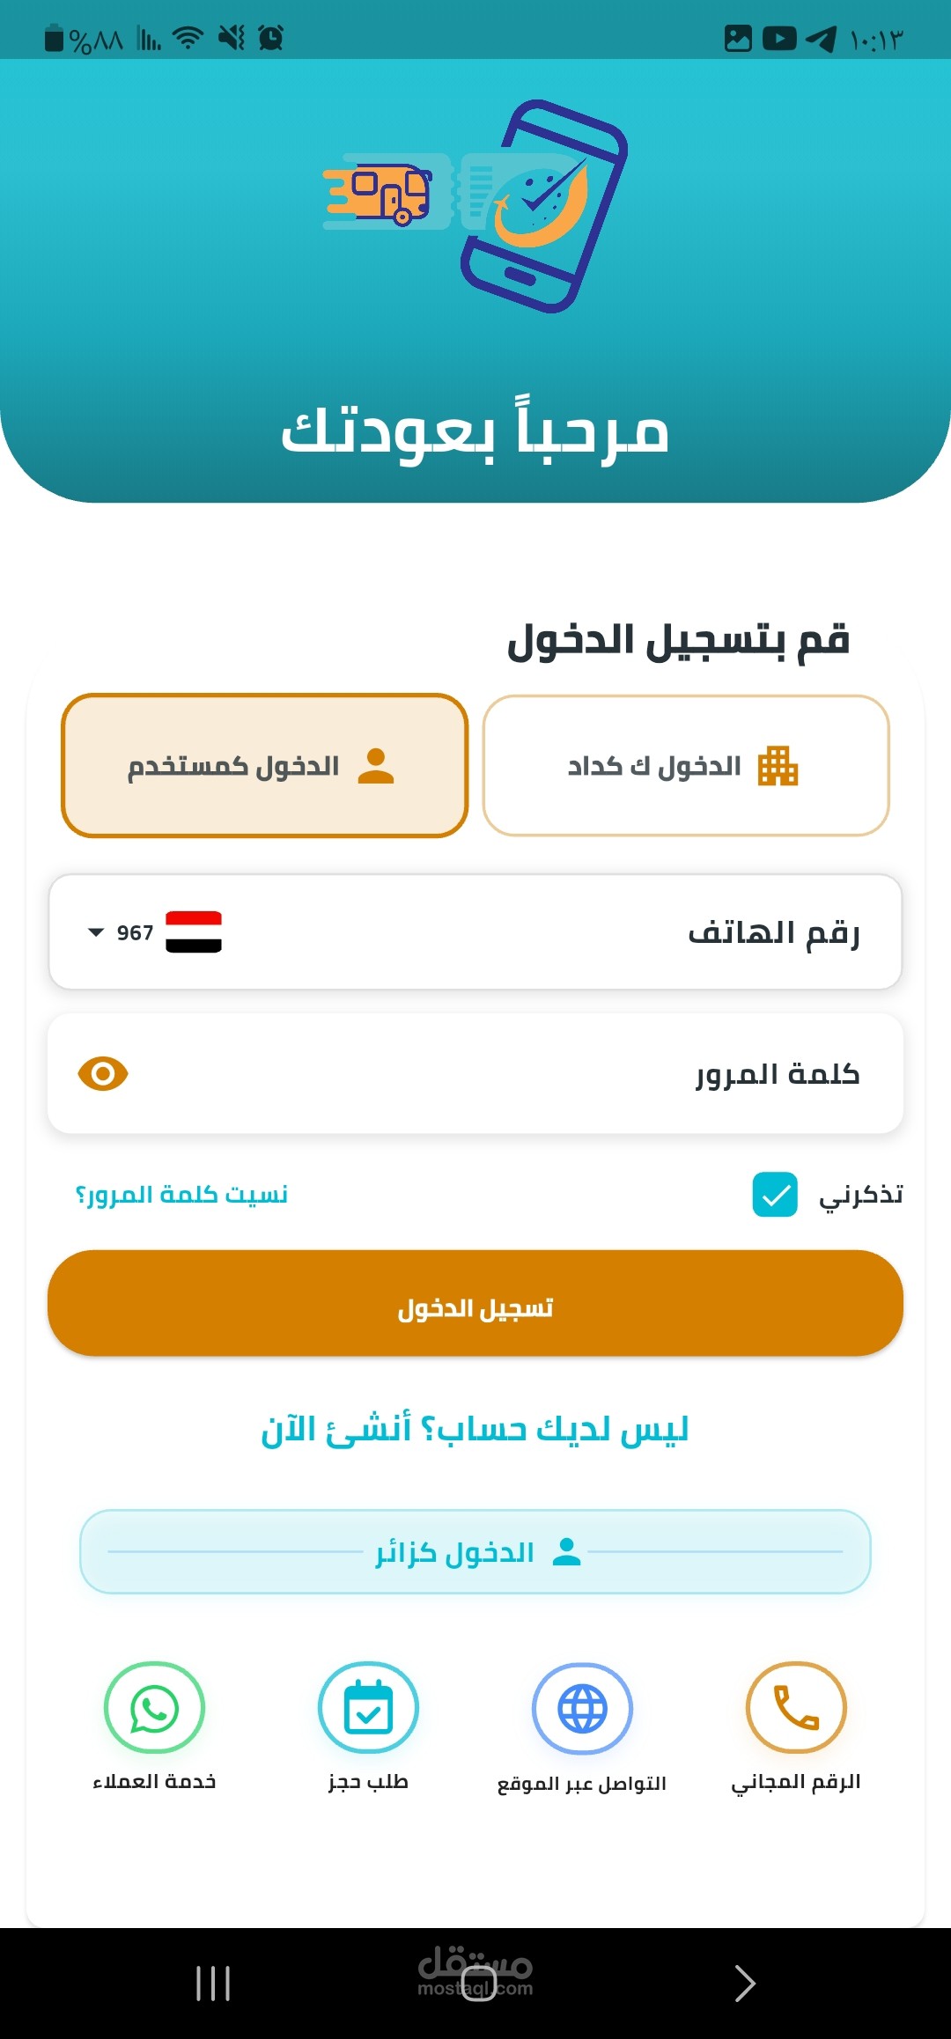The width and height of the screenshot is (951, 2039).
Task: Open the booking request calendar icon
Action: tap(368, 1708)
